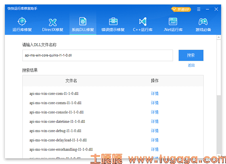Click the 返回 link
This screenshot has height=164, width=226.
(191, 65)
